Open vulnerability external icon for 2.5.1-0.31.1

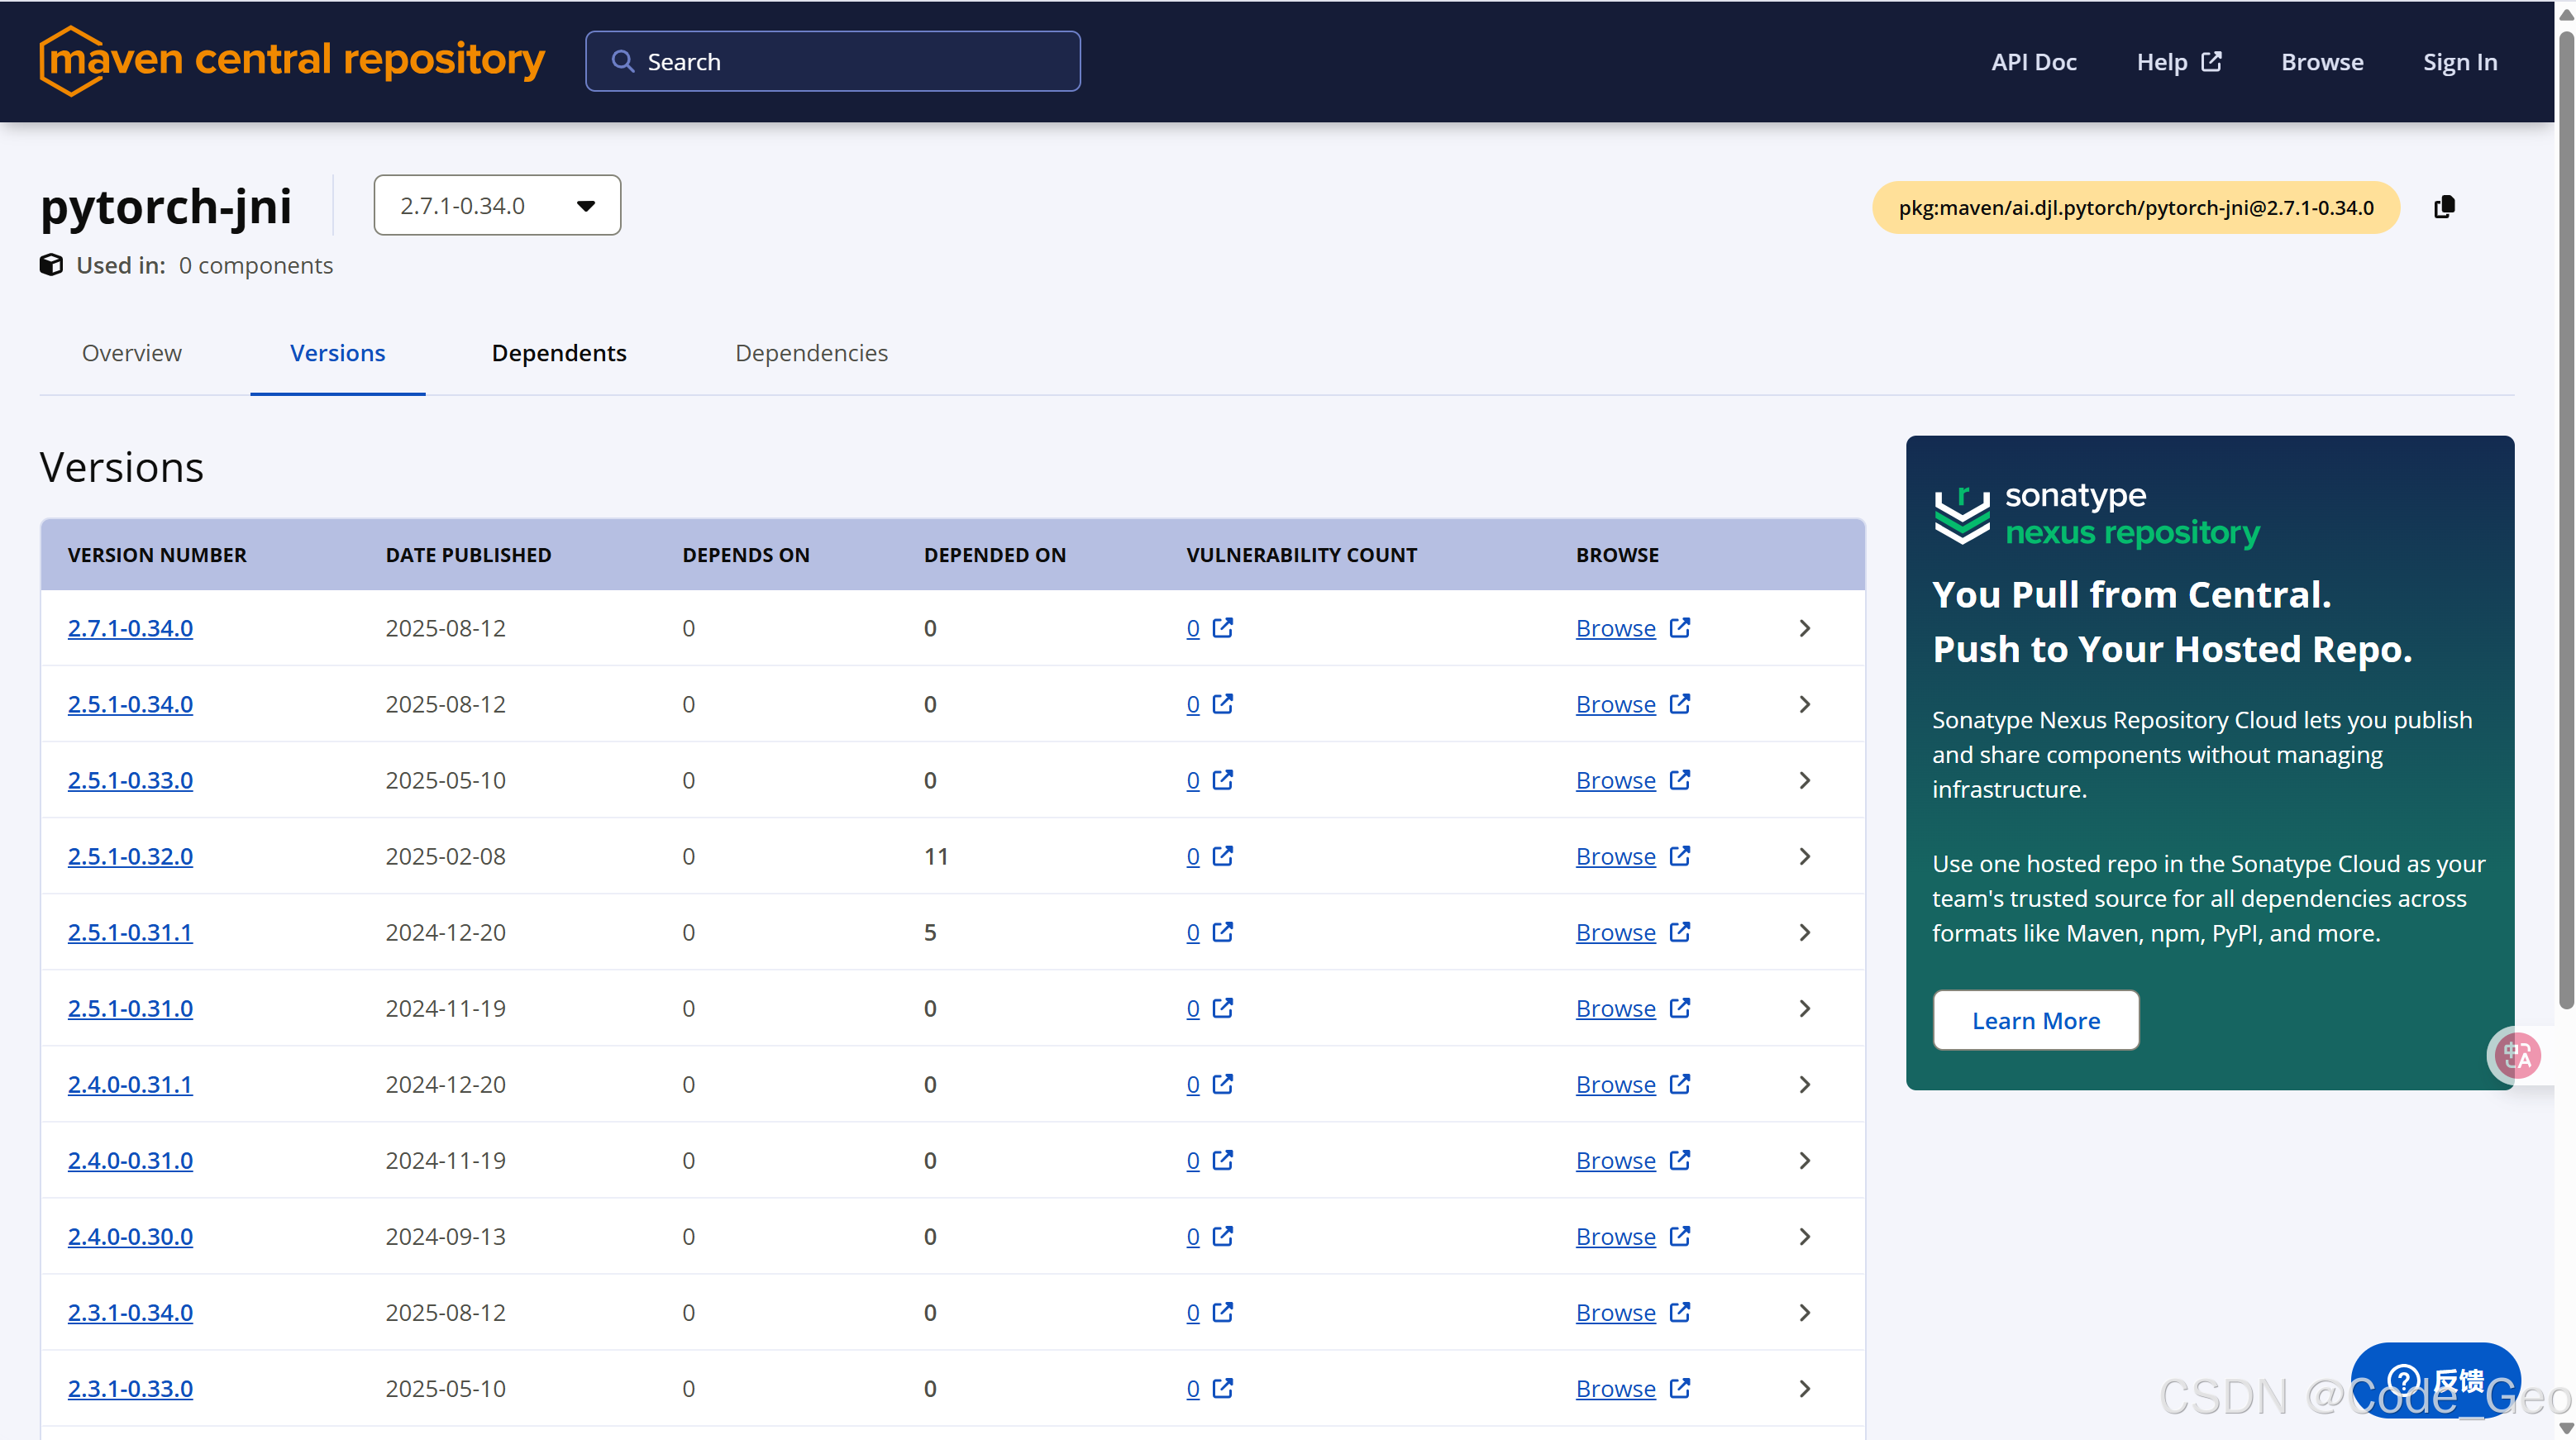click(1222, 932)
